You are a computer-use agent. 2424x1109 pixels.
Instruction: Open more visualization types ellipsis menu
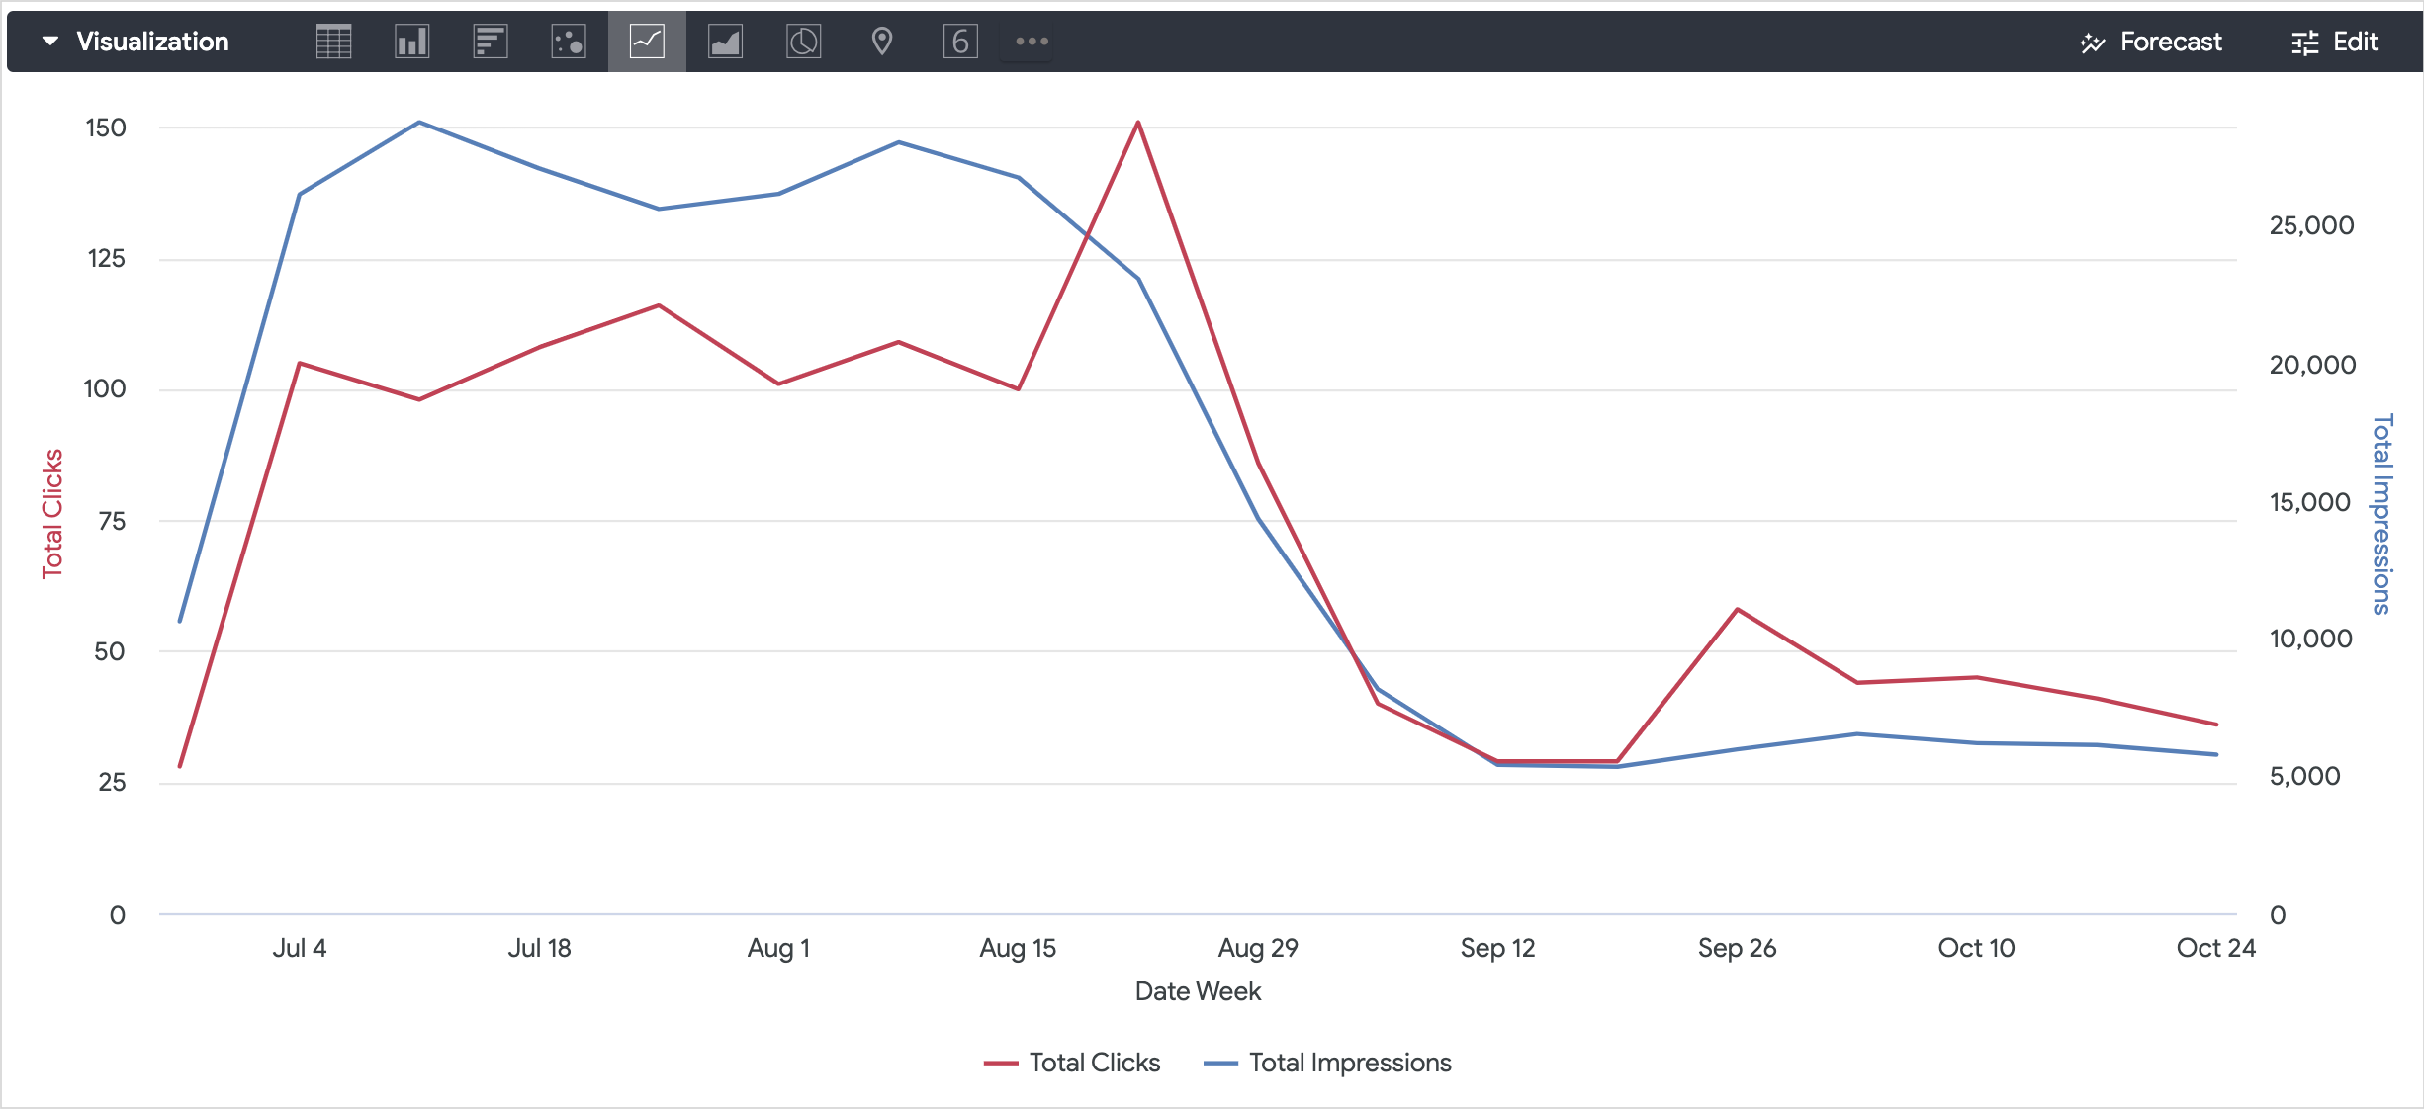[x=1032, y=42]
